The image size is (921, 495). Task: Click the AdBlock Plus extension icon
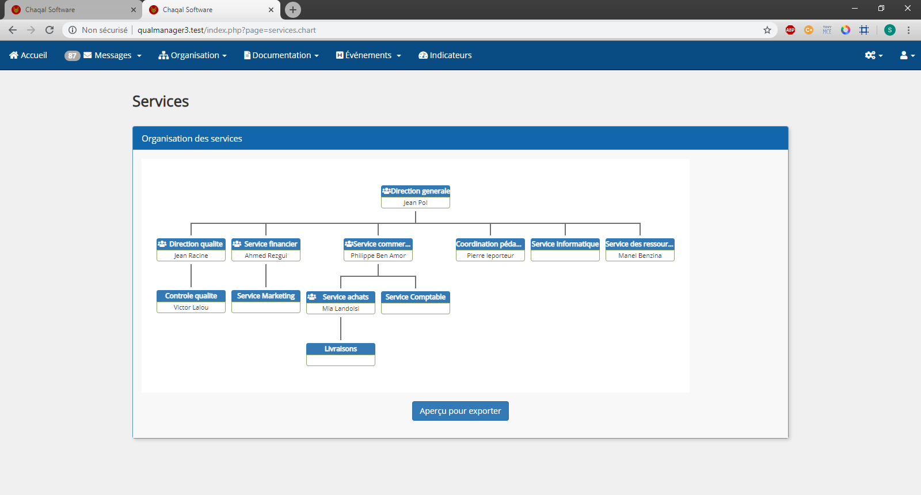coord(790,30)
